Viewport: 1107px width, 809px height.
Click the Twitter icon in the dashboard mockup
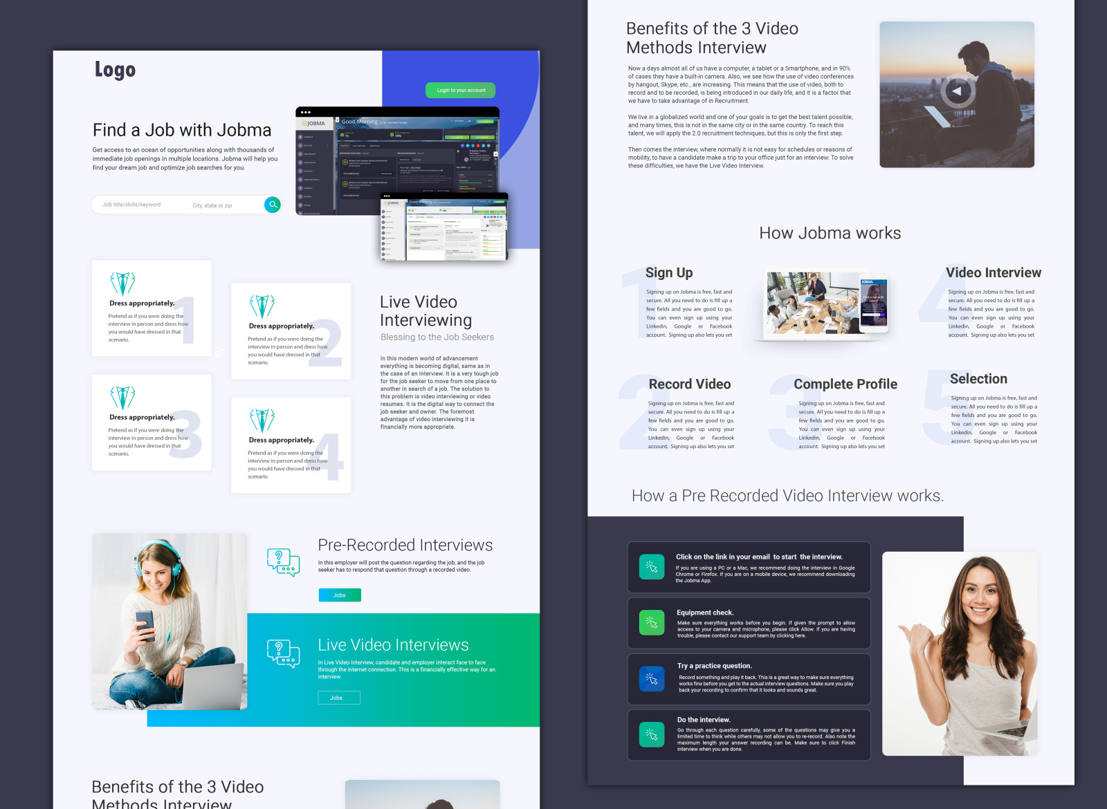[x=468, y=146]
